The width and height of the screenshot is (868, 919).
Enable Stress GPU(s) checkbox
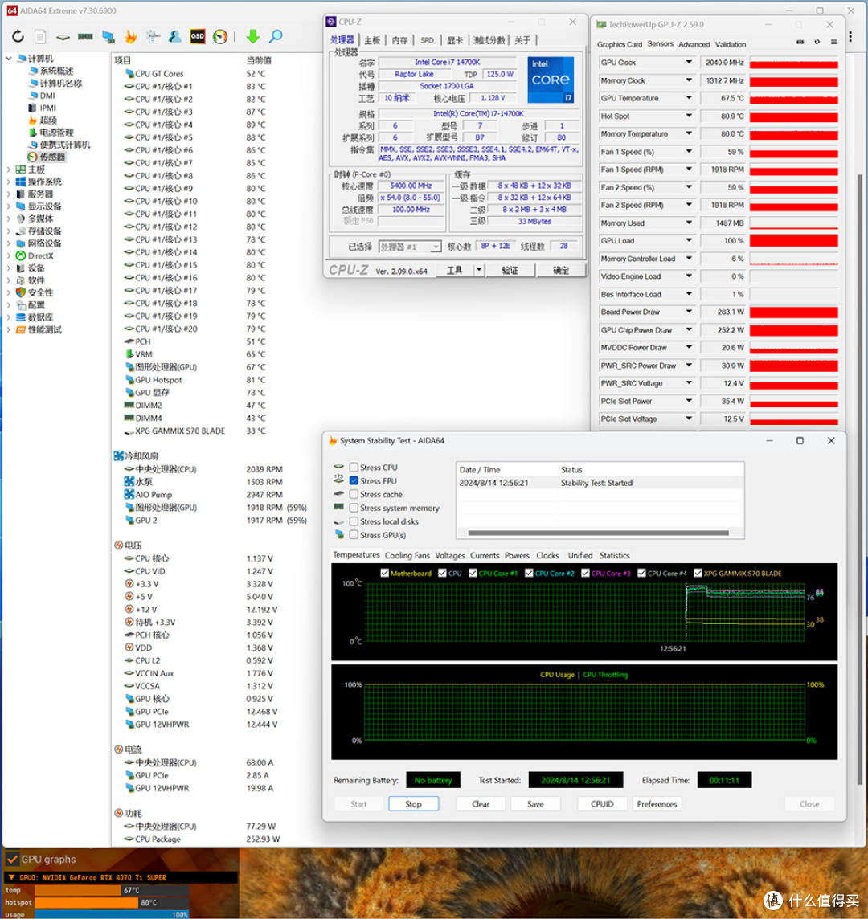(354, 534)
